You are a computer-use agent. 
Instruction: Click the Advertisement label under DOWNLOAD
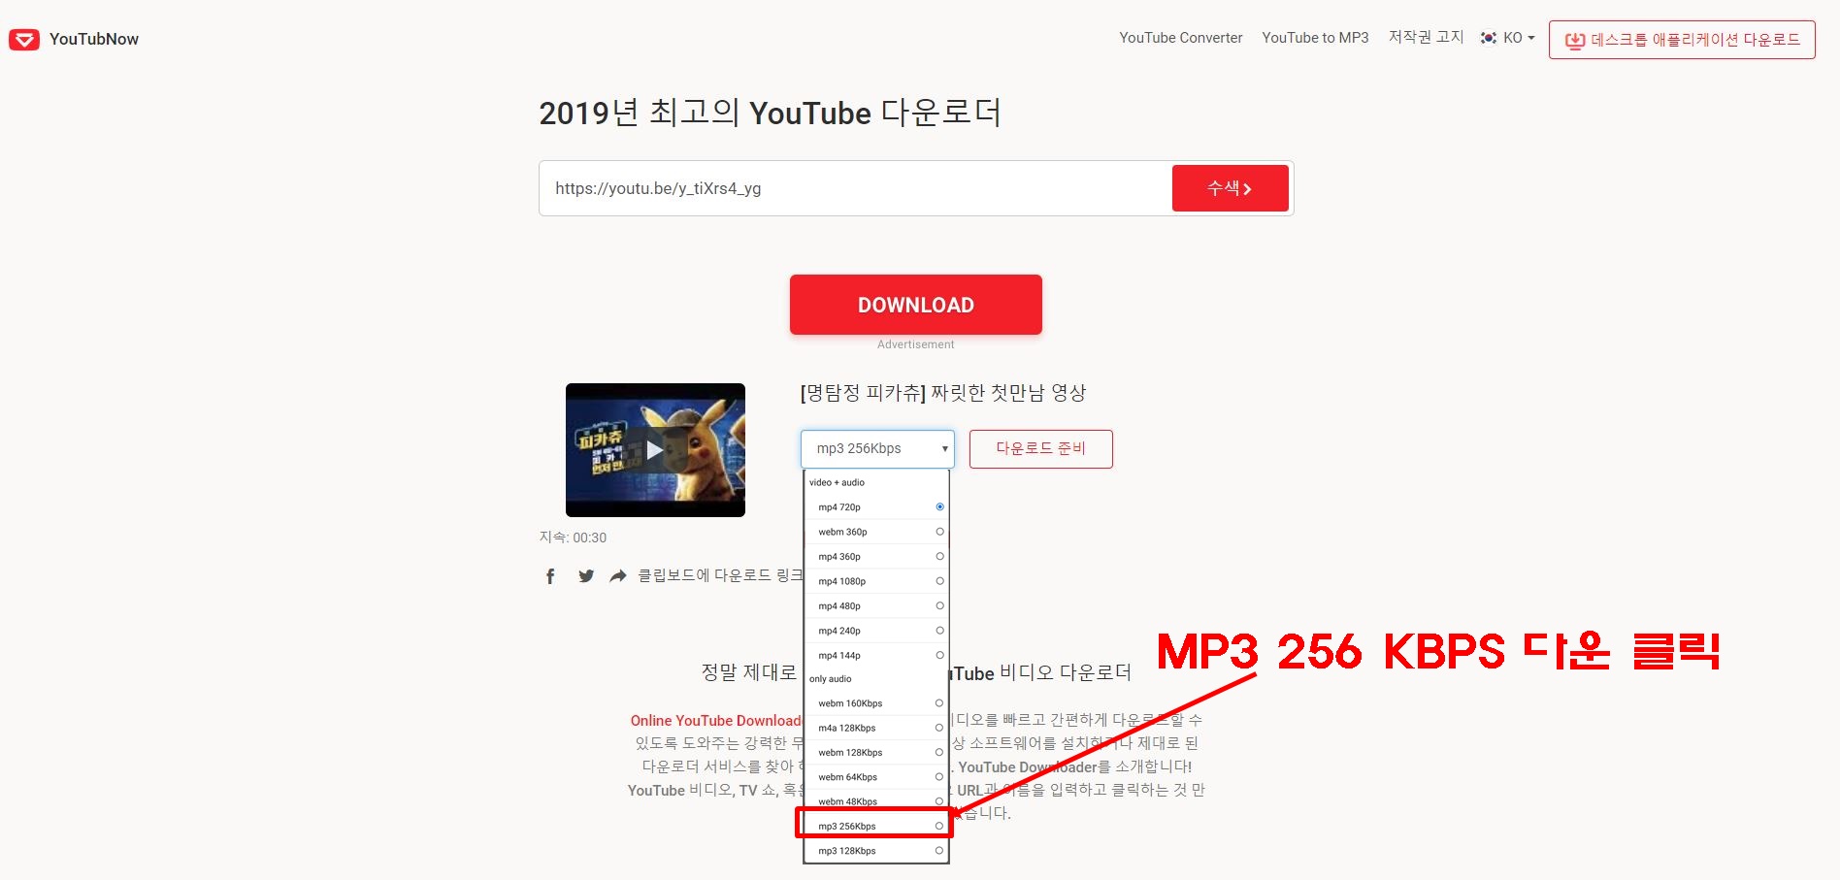[915, 344]
